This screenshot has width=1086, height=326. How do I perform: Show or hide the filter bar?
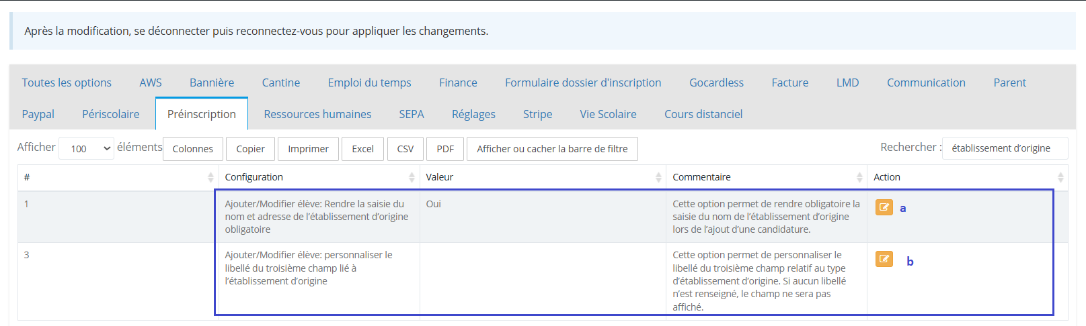tap(552, 149)
